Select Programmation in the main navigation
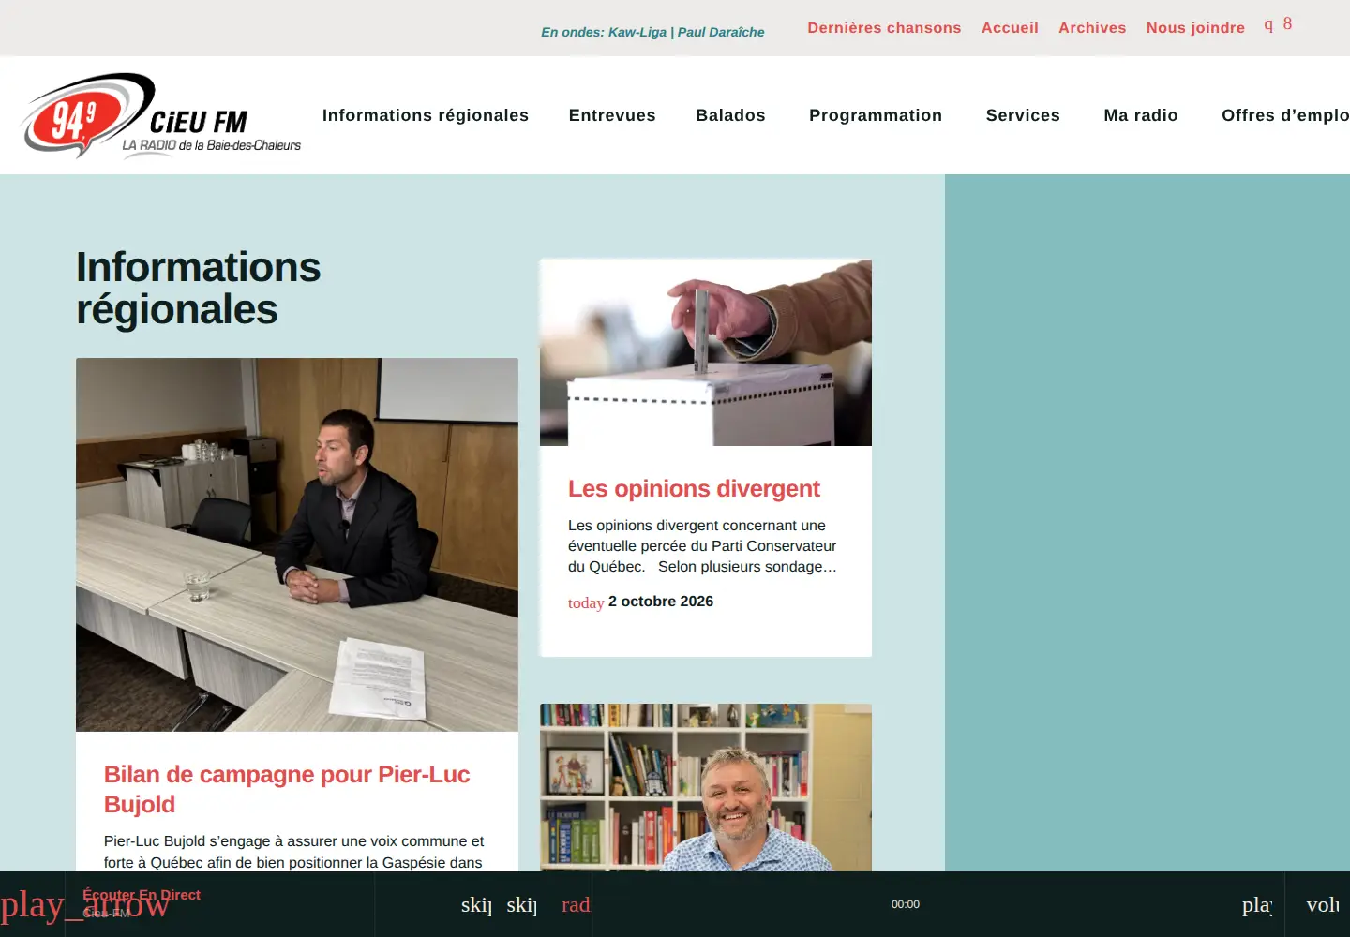Viewport: 1350px width, 937px height. [x=876, y=115]
